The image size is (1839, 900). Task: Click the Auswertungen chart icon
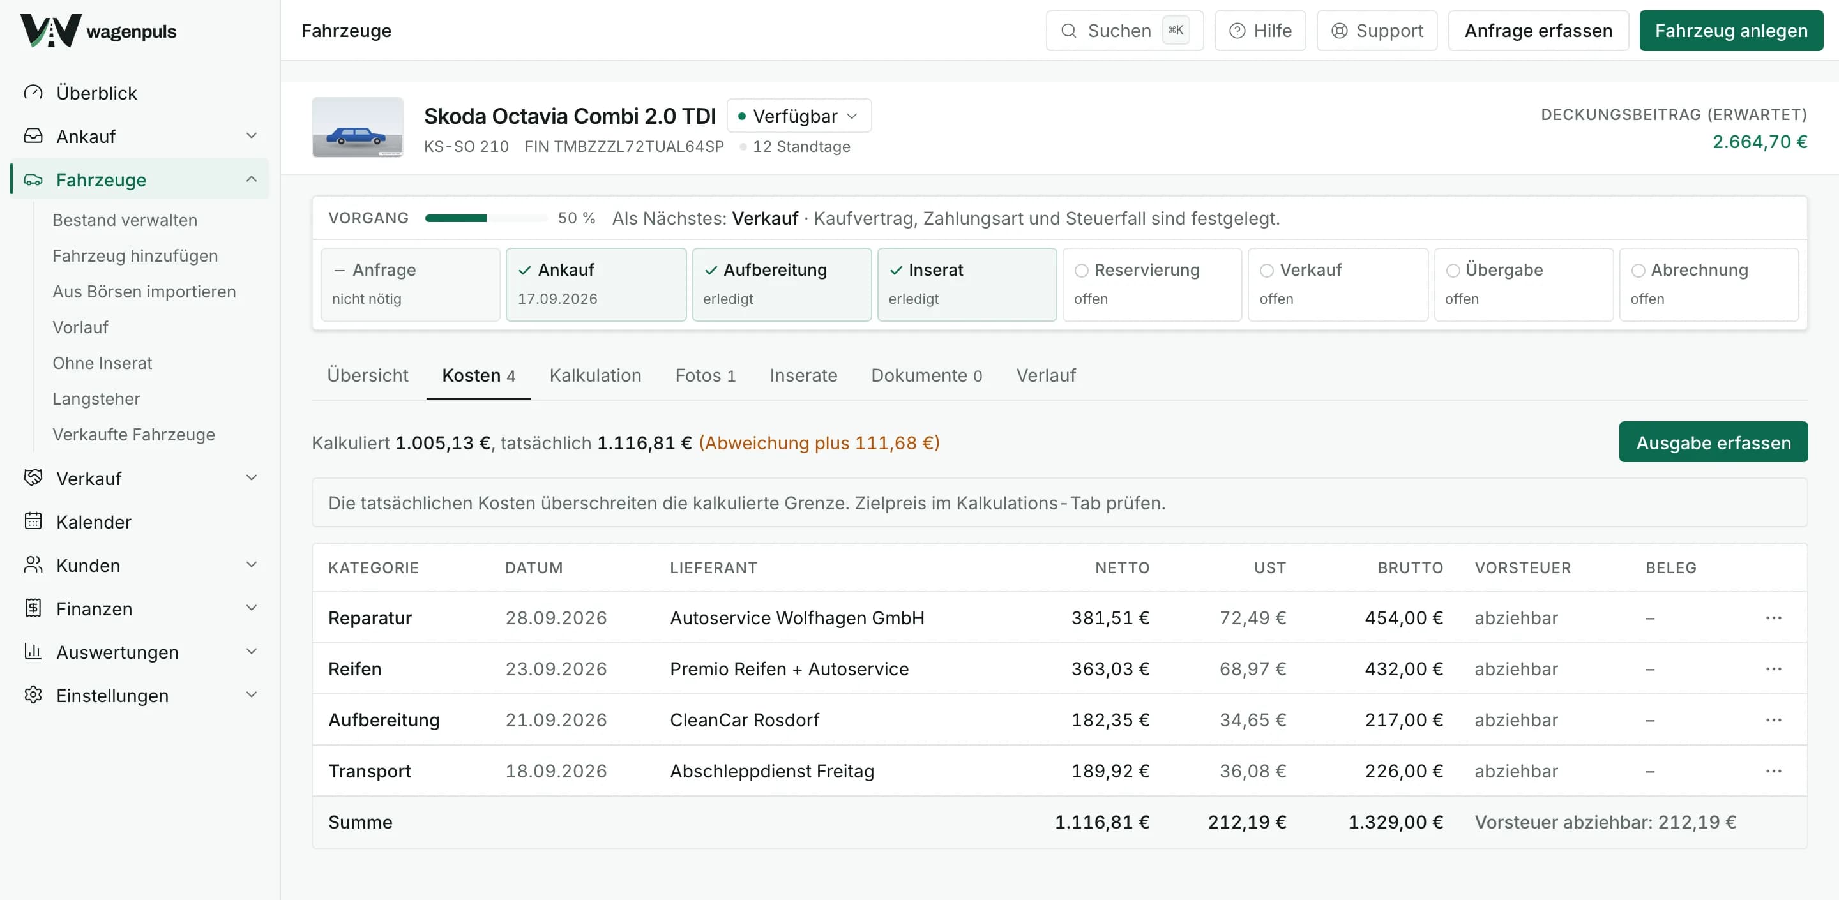coord(33,652)
